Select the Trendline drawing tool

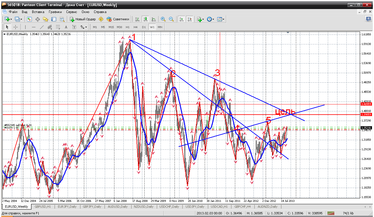(x=42, y=27)
